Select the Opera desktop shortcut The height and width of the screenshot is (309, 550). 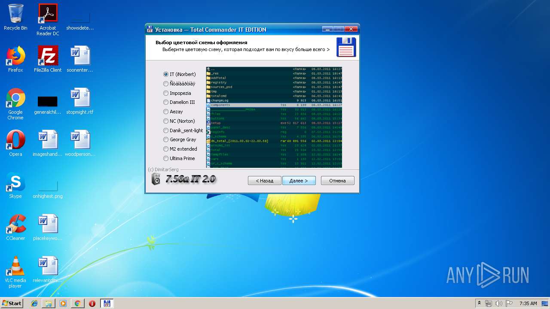(15, 143)
